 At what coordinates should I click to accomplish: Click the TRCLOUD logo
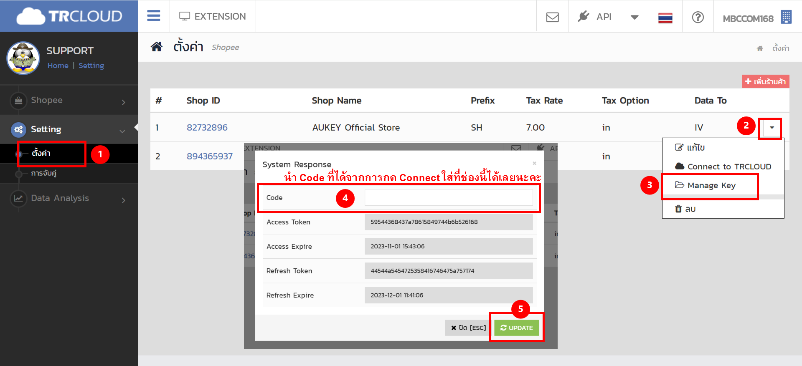(x=69, y=16)
